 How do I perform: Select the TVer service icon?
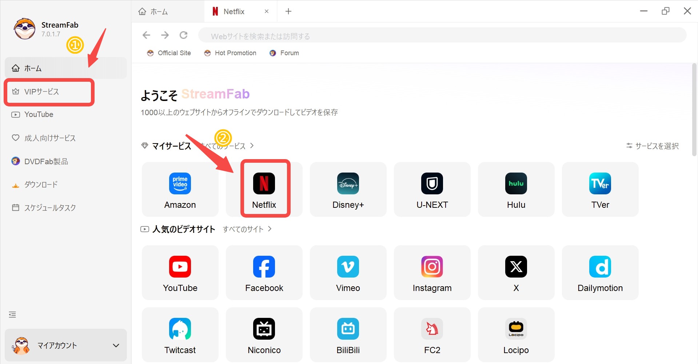click(600, 189)
